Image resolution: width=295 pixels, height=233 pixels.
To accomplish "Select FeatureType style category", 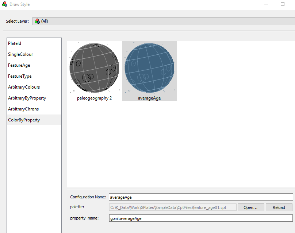I will coord(34,76).
